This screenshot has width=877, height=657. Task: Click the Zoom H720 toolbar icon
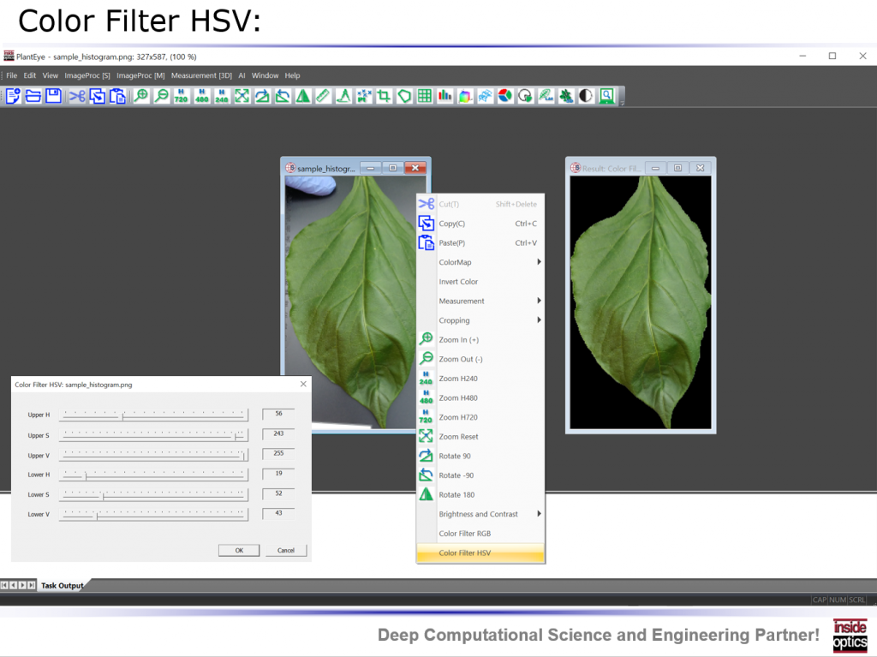point(182,96)
